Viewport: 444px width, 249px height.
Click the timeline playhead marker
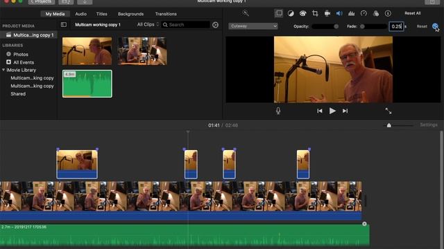coord(188,132)
